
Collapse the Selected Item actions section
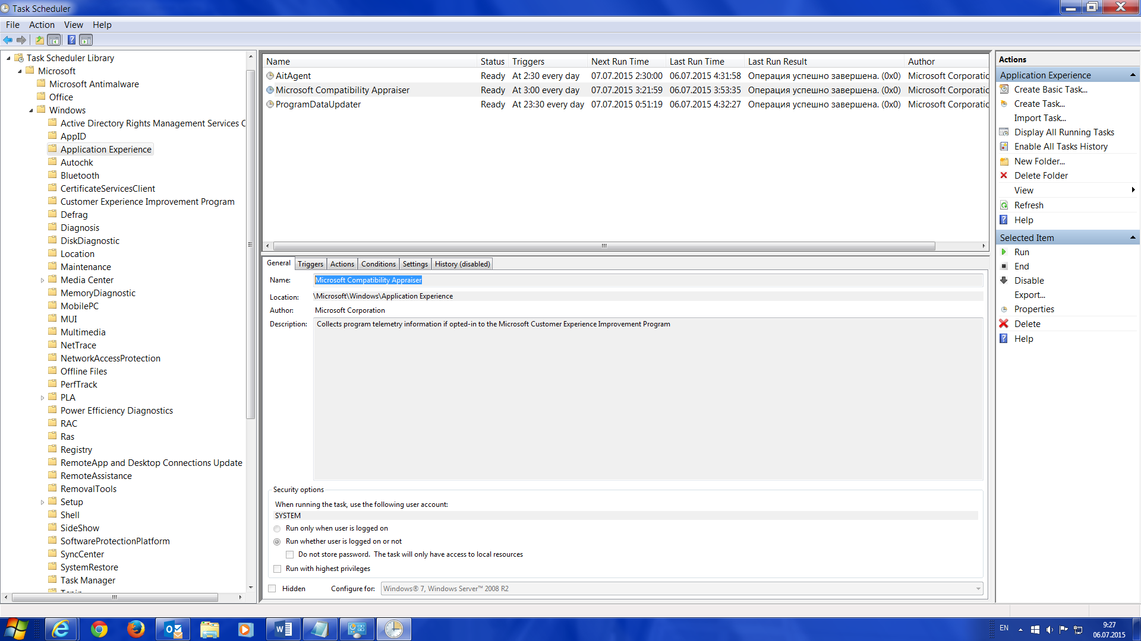(x=1133, y=237)
